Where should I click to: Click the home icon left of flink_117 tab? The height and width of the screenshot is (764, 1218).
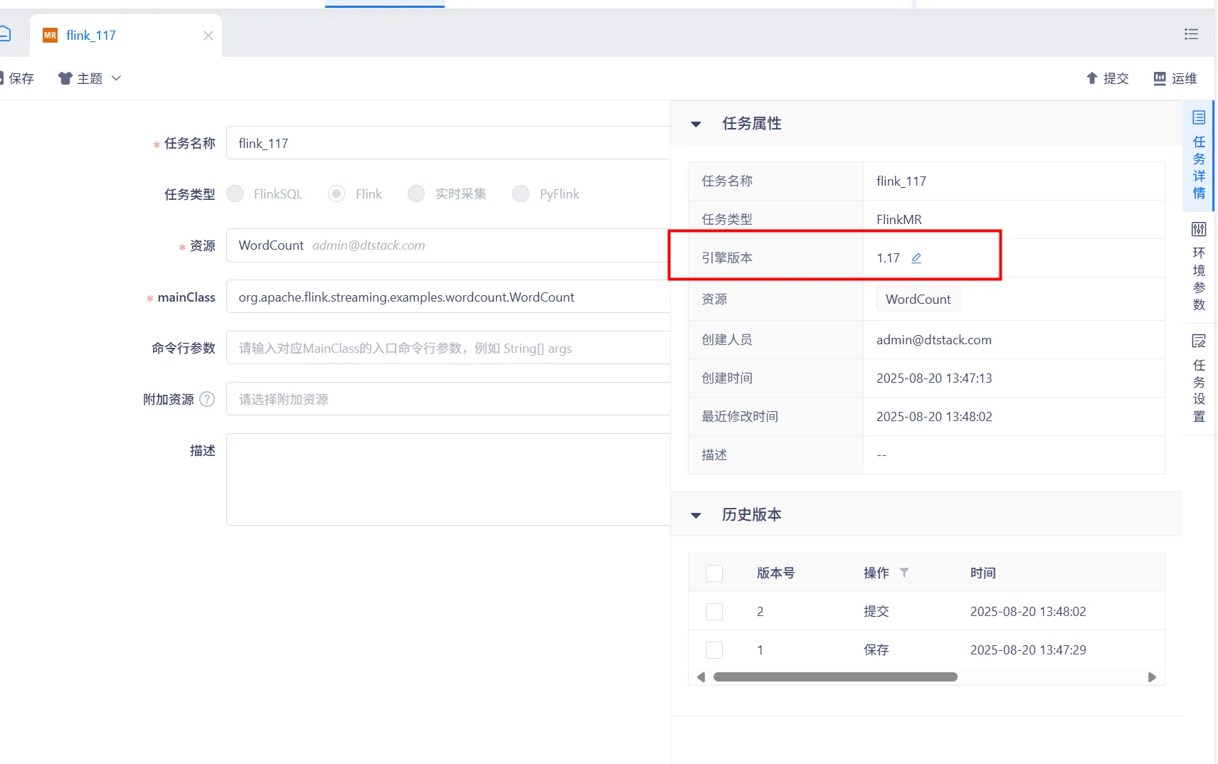(x=5, y=34)
